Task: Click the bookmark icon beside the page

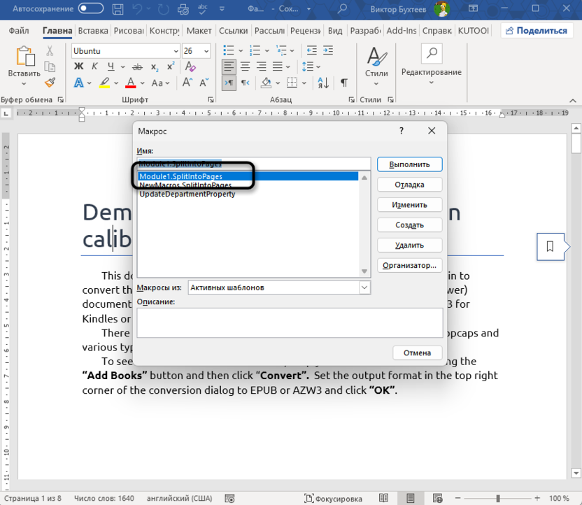Action: [x=550, y=246]
